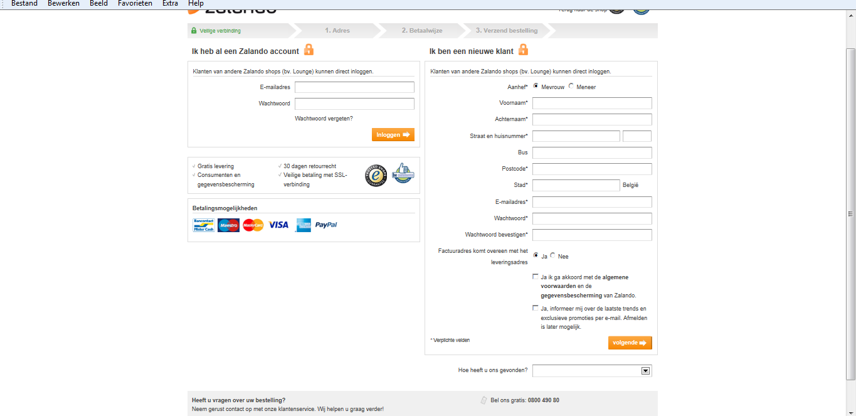Click the MasterCard payment icon
This screenshot has height=416, width=856.
253,225
